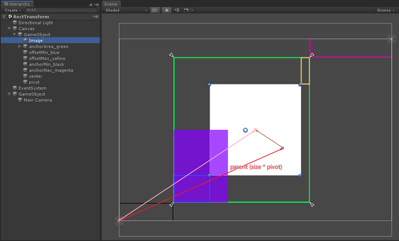
Task: Click the top-right blue rect corner handle
Action: click(300, 85)
